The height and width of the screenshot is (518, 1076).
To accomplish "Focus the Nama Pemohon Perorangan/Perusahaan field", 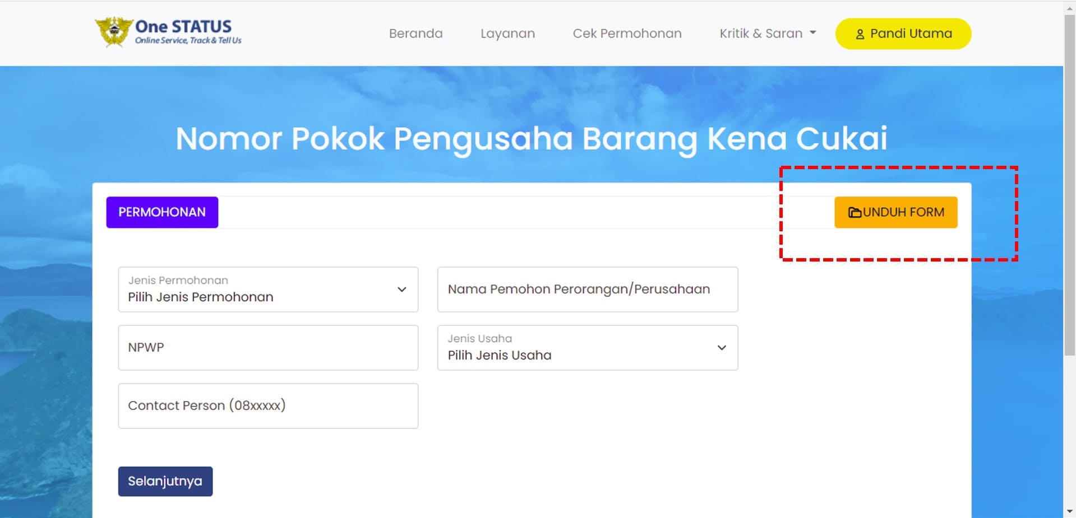I will click(x=587, y=290).
